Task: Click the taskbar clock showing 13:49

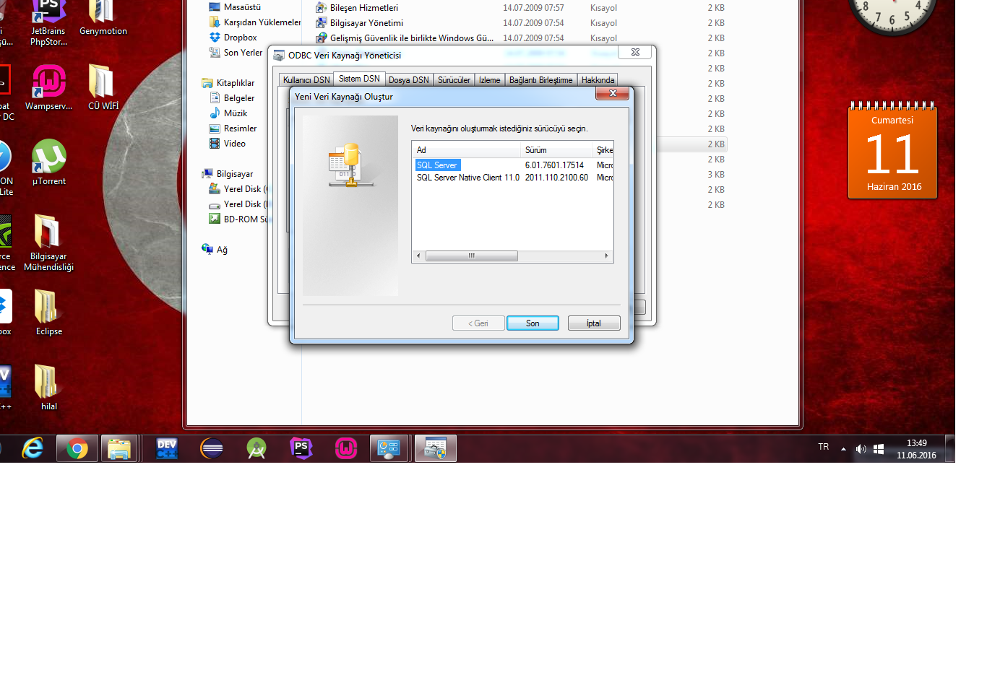Action: pyautogui.click(x=916, y=449)
